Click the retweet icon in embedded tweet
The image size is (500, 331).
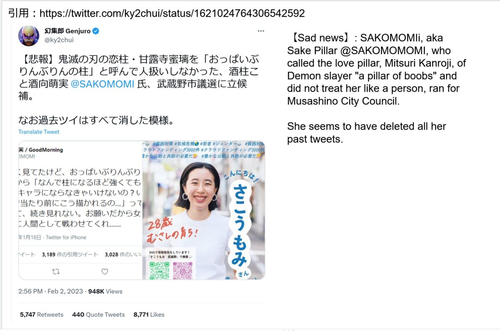pyautogui.click(x=55, y=271)
